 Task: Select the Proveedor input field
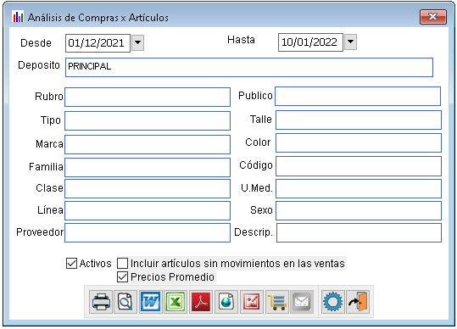(148, 232)
